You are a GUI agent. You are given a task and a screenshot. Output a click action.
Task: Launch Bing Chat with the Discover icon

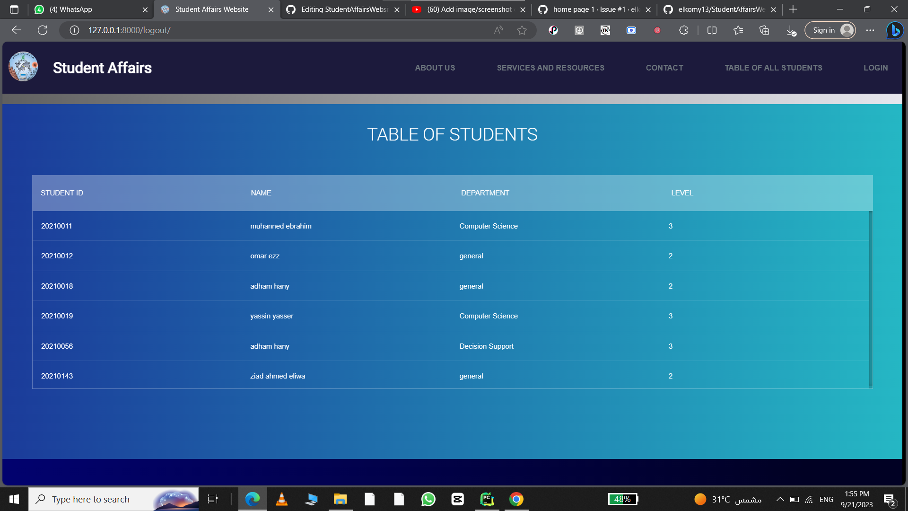(x=895, y=30)
